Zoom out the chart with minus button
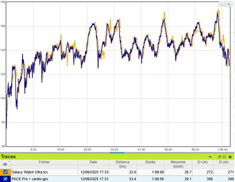This screenshot has width=235, height=182. pos(222,4)
